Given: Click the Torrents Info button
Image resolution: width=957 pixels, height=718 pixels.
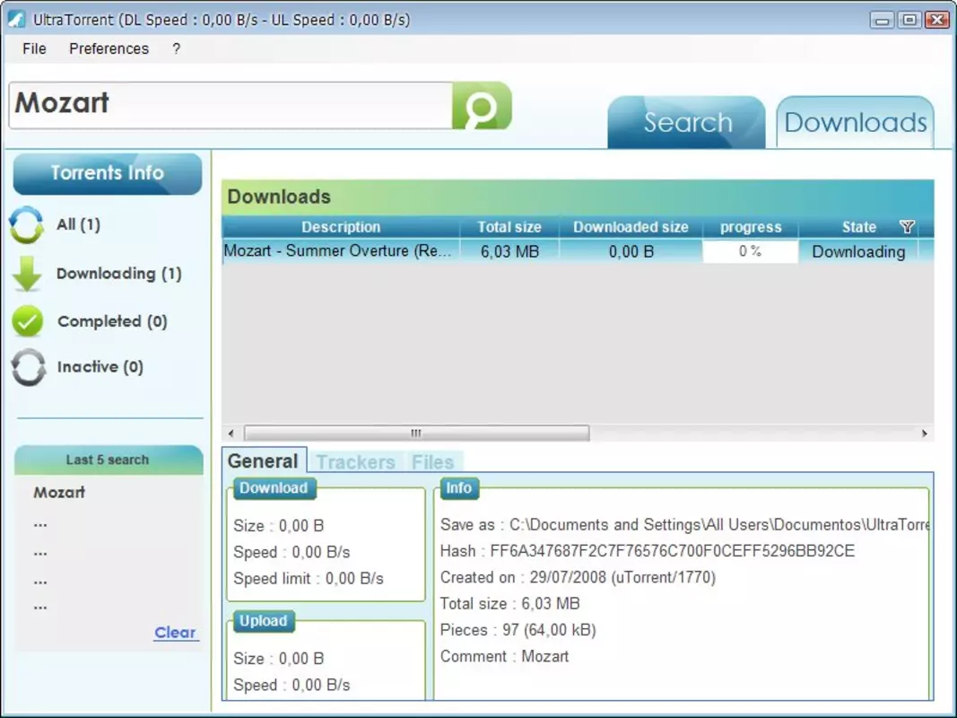Looking at the screenshot, I should [x=108, y=173].
